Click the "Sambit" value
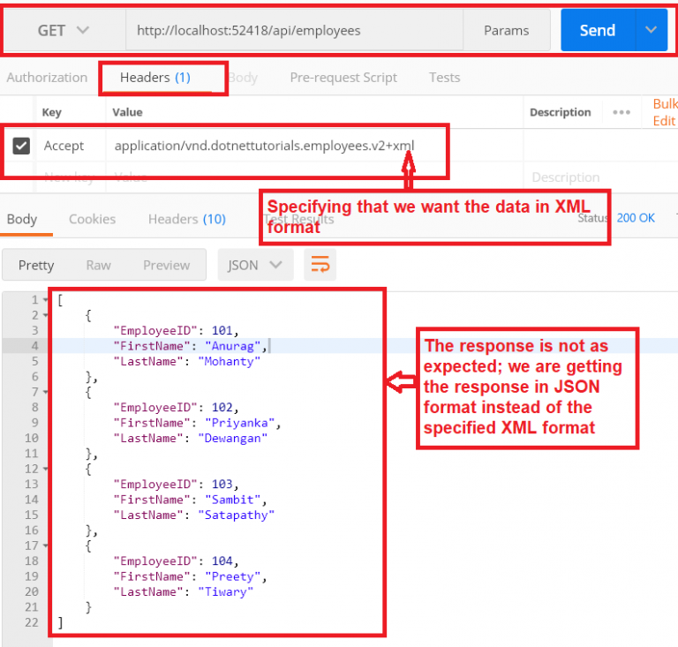Viewport: 678px width, 647px height. pyautogui.click(x=233, y=500)
